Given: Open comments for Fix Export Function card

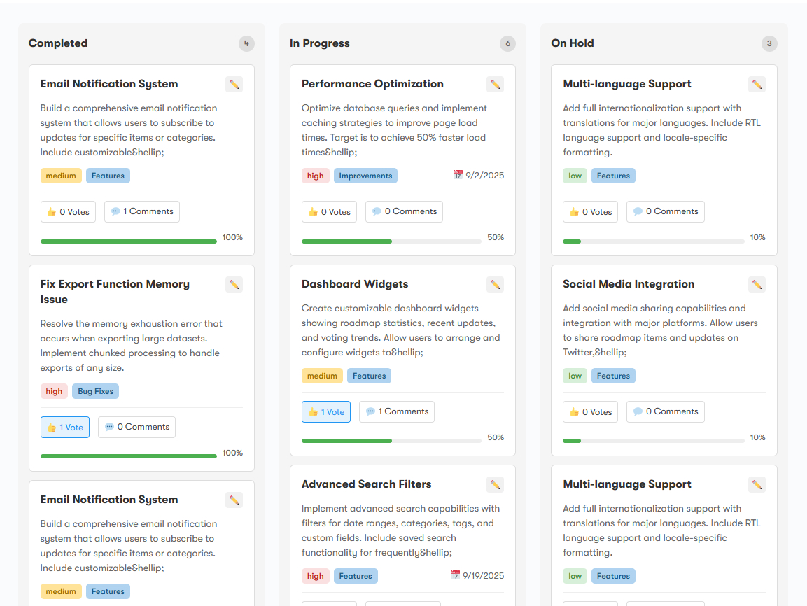Looking at the screenshot, I should click(x=136, y=428).
